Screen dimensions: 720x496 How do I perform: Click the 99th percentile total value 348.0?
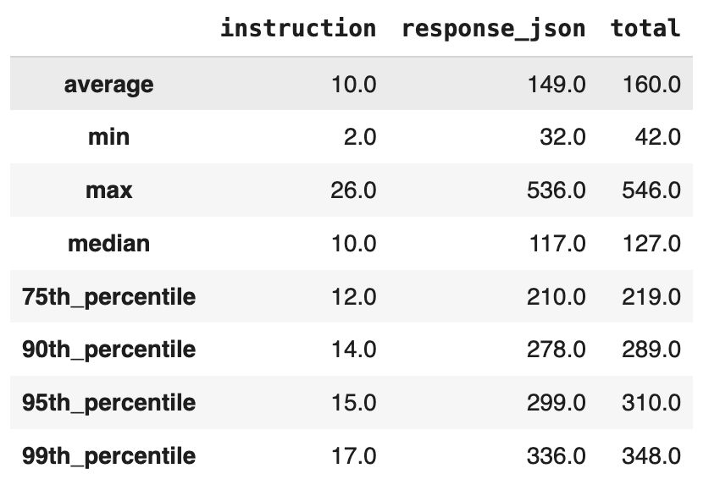click(x=651, y=456)
